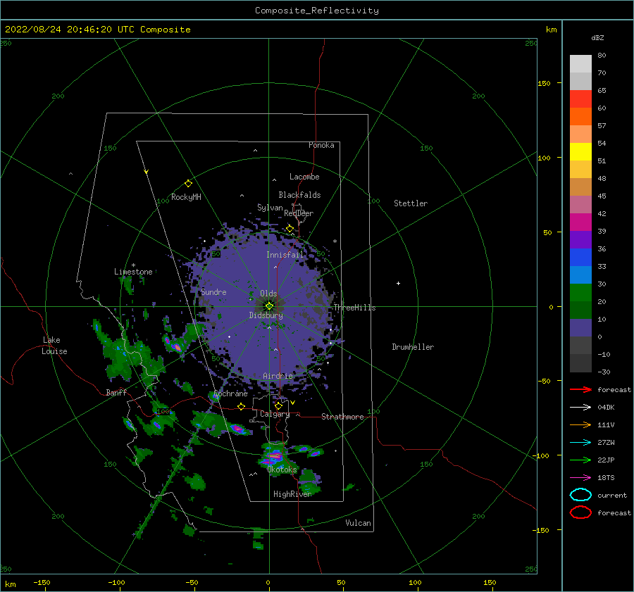Click the Cochrane label
The width and height of the screenshot is (634, 592).
coord(230,393)
